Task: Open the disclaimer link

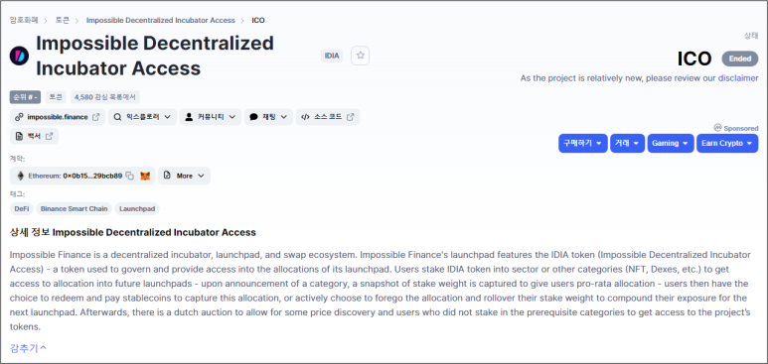Action: coord(738,78)
